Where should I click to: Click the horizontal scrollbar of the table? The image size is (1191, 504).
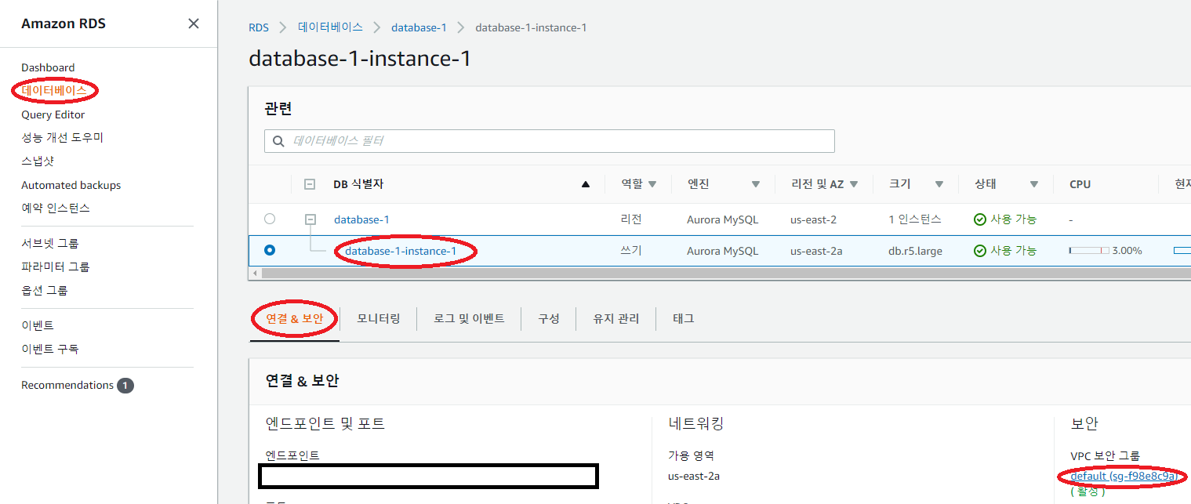726,273
